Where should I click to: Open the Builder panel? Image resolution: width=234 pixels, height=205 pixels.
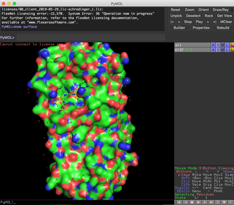point(179,28)
